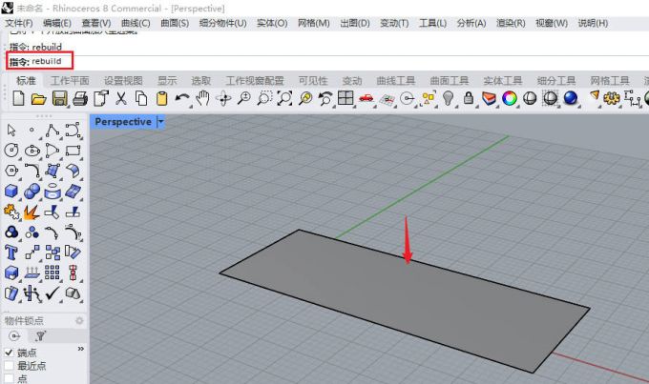Open the 物件锁点 panel gear settings
The width and height of the screenshot is (649, 384).
(x=79, y=321)
